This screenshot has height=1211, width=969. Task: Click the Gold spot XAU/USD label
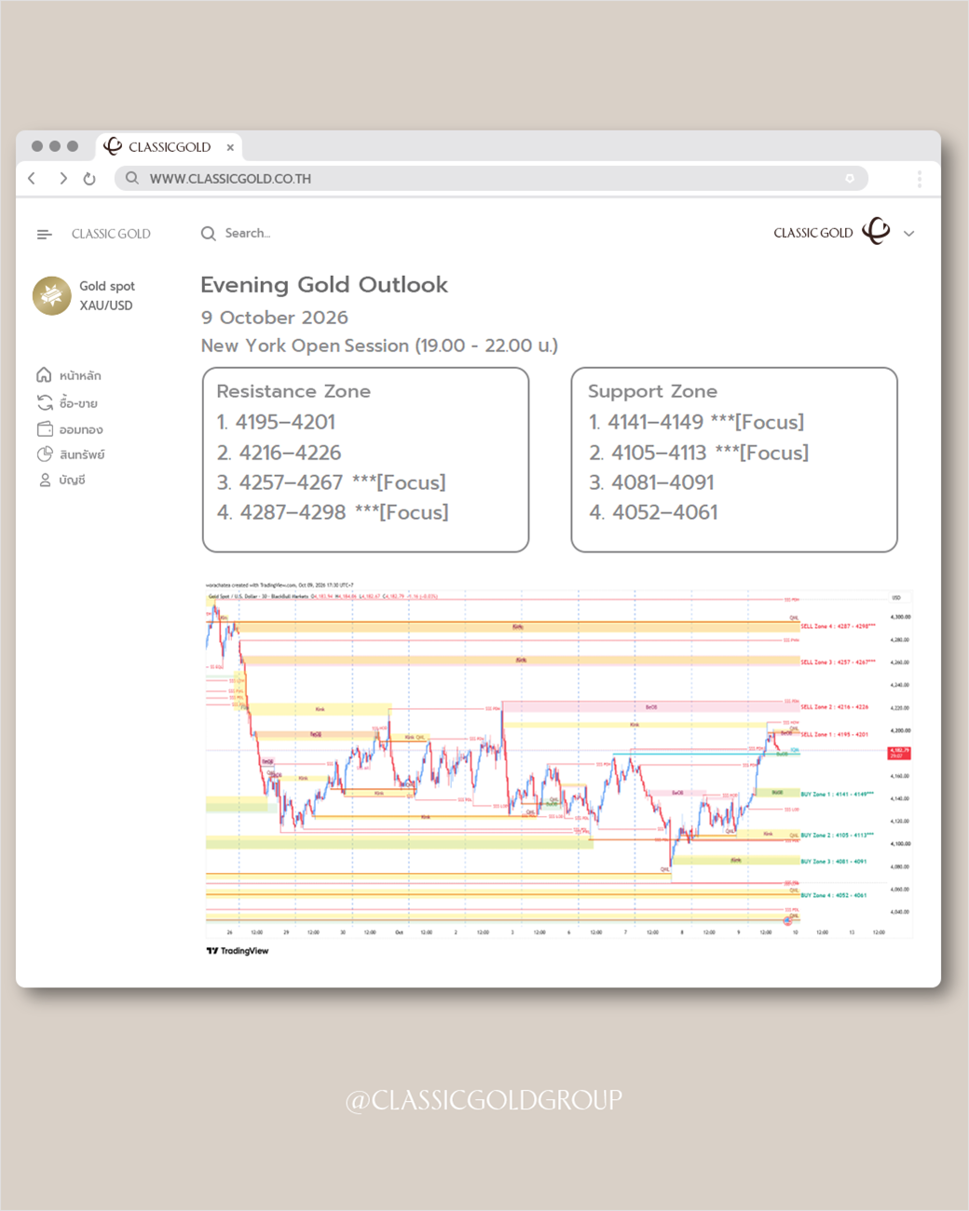click(x=107, y=295)
